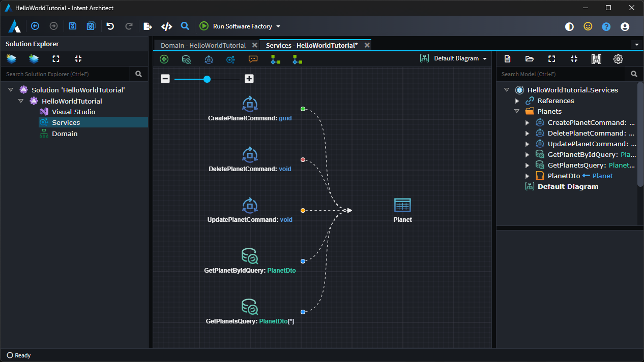The image size is (644, 362).
Task: Click the search magnifier in Solution Explorer
Action: pos(139,74)
